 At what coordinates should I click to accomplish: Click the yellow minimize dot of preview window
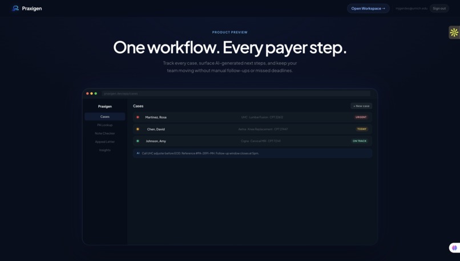point(91,93)
